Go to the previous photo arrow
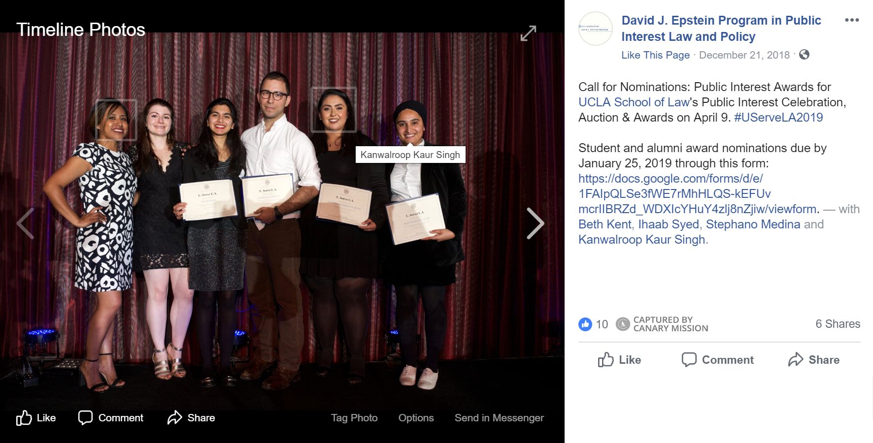Screen dimensions: 873x443 25,223
